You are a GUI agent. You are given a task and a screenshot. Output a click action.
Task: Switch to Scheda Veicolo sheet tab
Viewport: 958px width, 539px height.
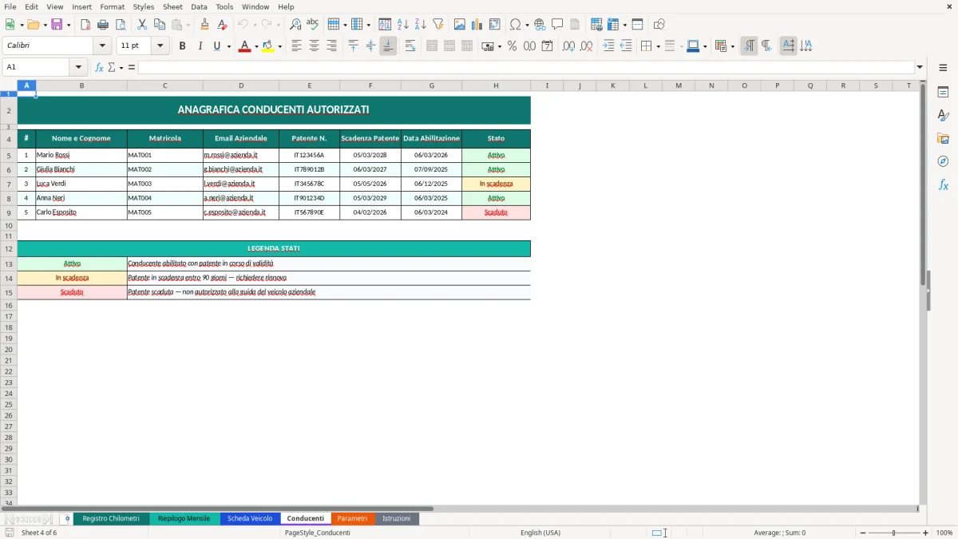(x=250, y=519)
